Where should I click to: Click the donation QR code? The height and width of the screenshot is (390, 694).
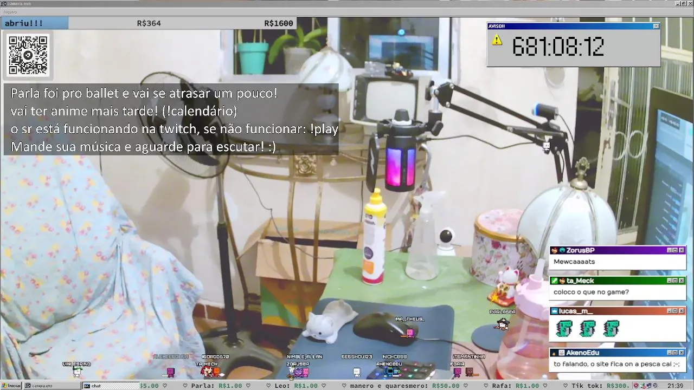pyautogui.click(x=28, y=55)
